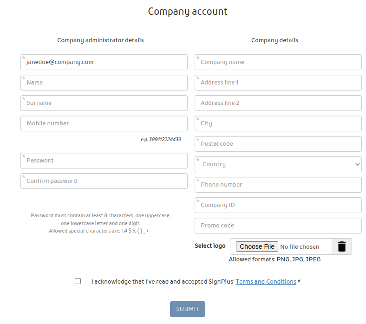This screenshot has height=324, width=366.
Task: Click the Address line 2 field
Action: point(278,103)
